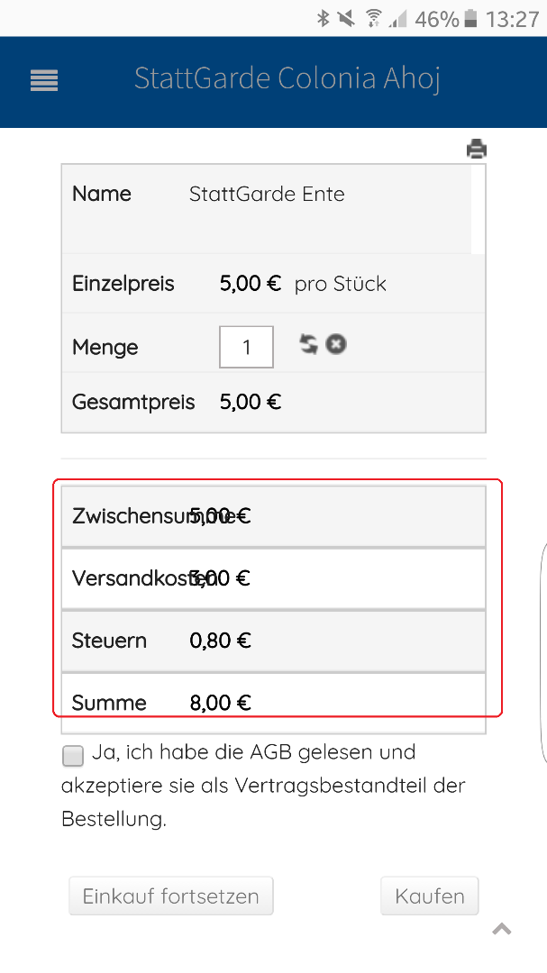
Task: Tap the 13:27 clock in status bar
Action: click(511, 19)
